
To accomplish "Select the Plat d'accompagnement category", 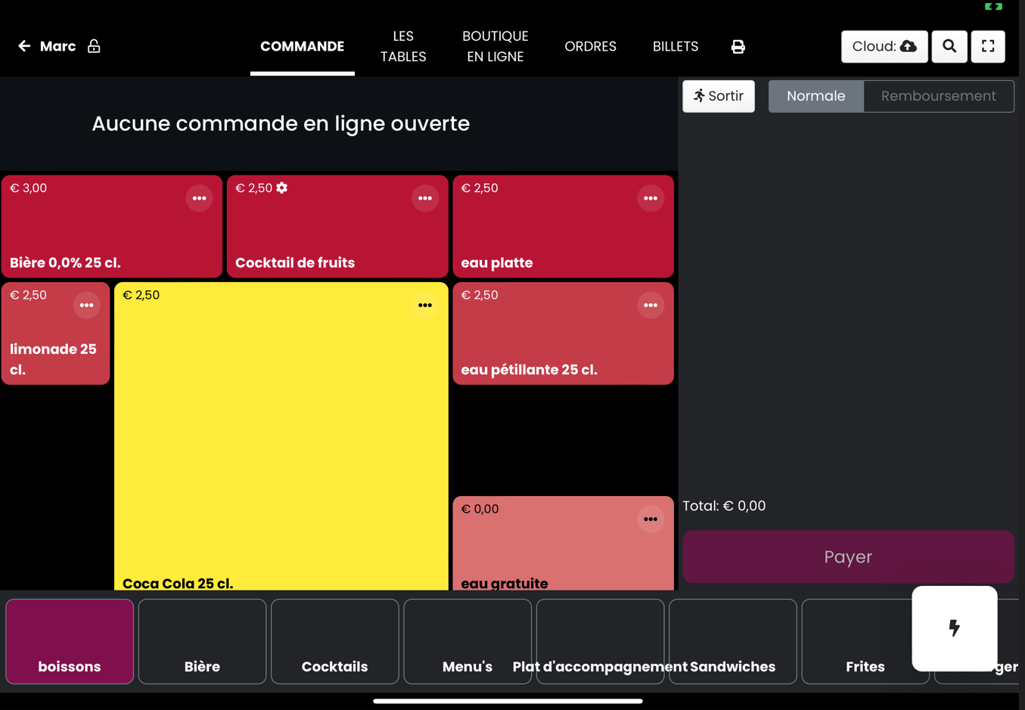I will pyautogui.click(x=600, y=641).
